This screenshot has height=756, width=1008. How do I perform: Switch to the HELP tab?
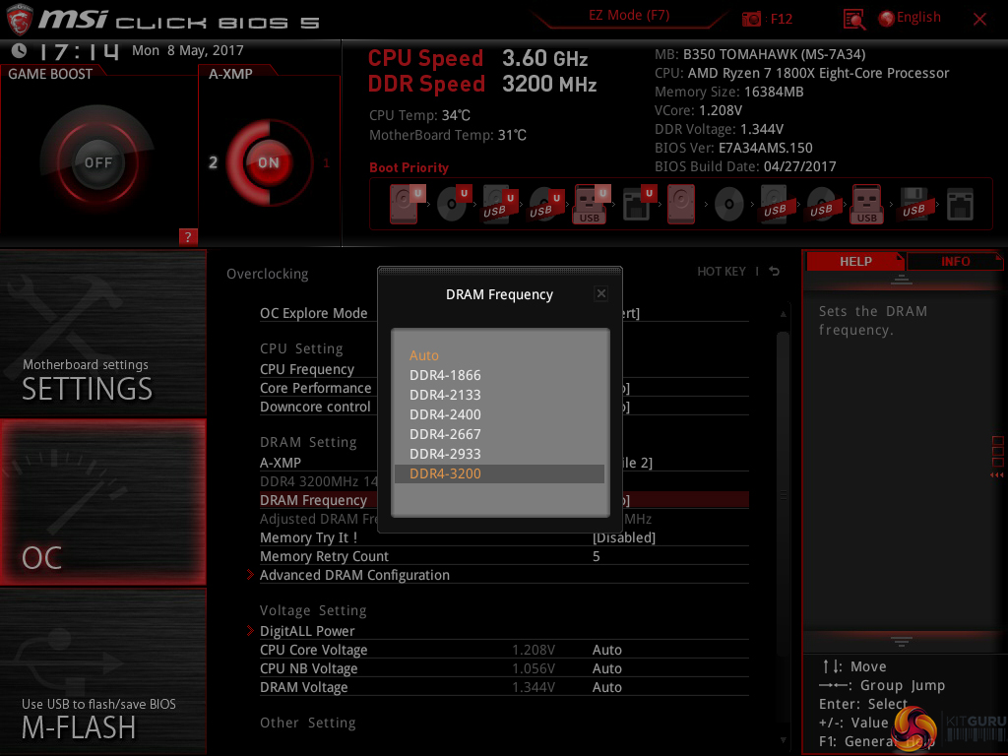[x=855, y=262]
